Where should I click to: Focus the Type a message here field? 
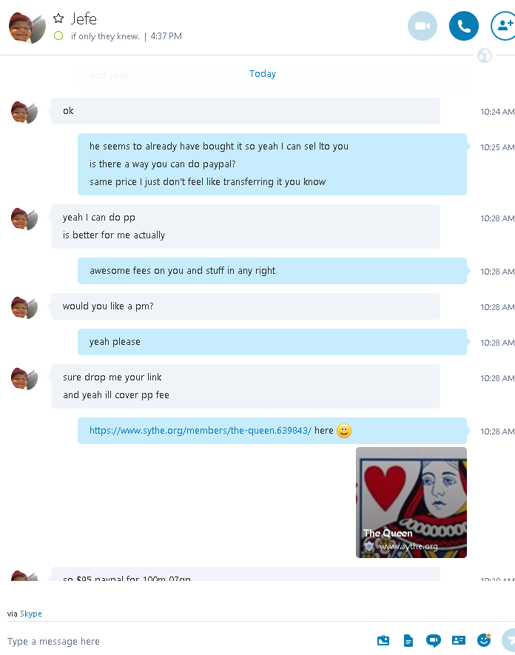click(188, 641)
